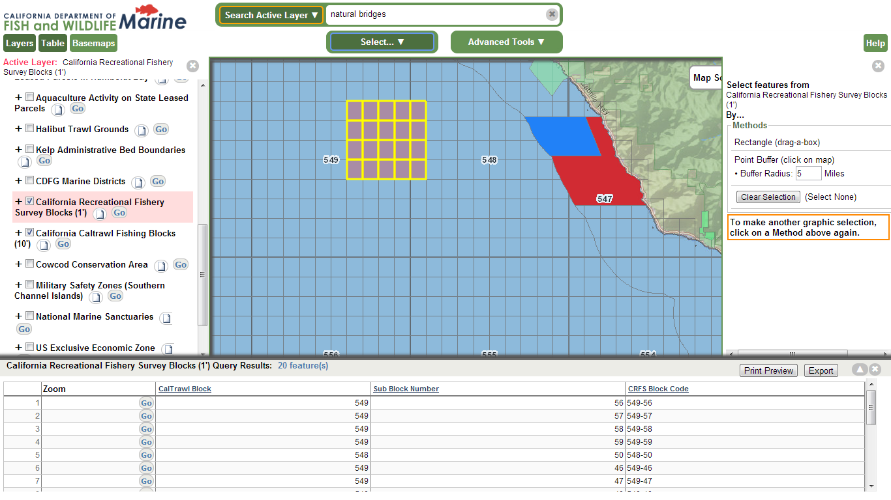Image resolution: width=891 pixels, height=500 pixels.
Task: Open metadata document icon for Halibut Trawl Grounds
Action: 142,130
